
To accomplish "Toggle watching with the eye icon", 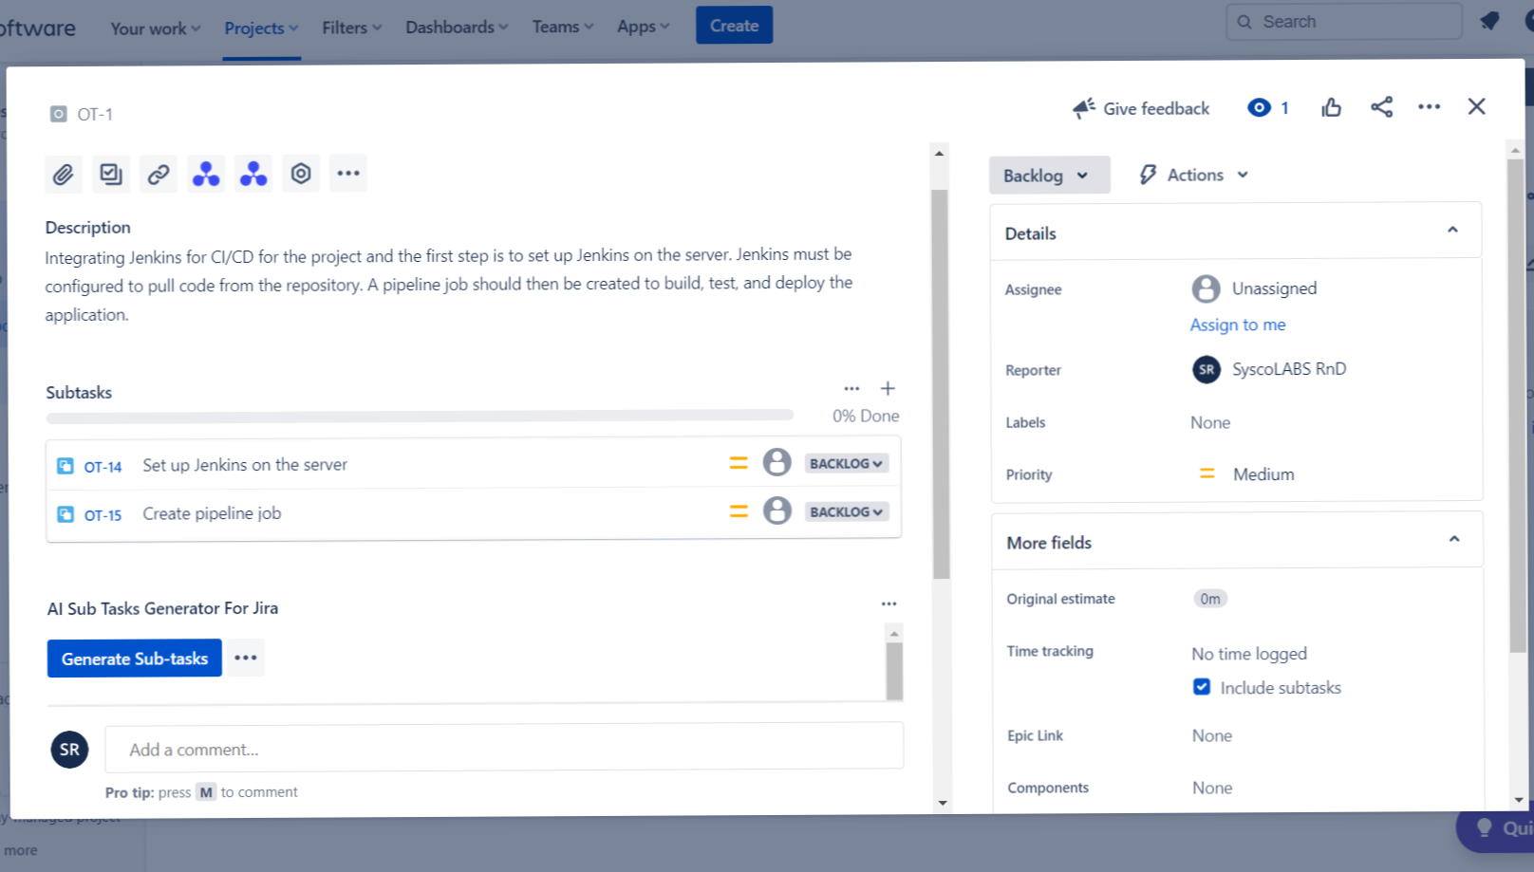I will click(x=1261, y=107).
